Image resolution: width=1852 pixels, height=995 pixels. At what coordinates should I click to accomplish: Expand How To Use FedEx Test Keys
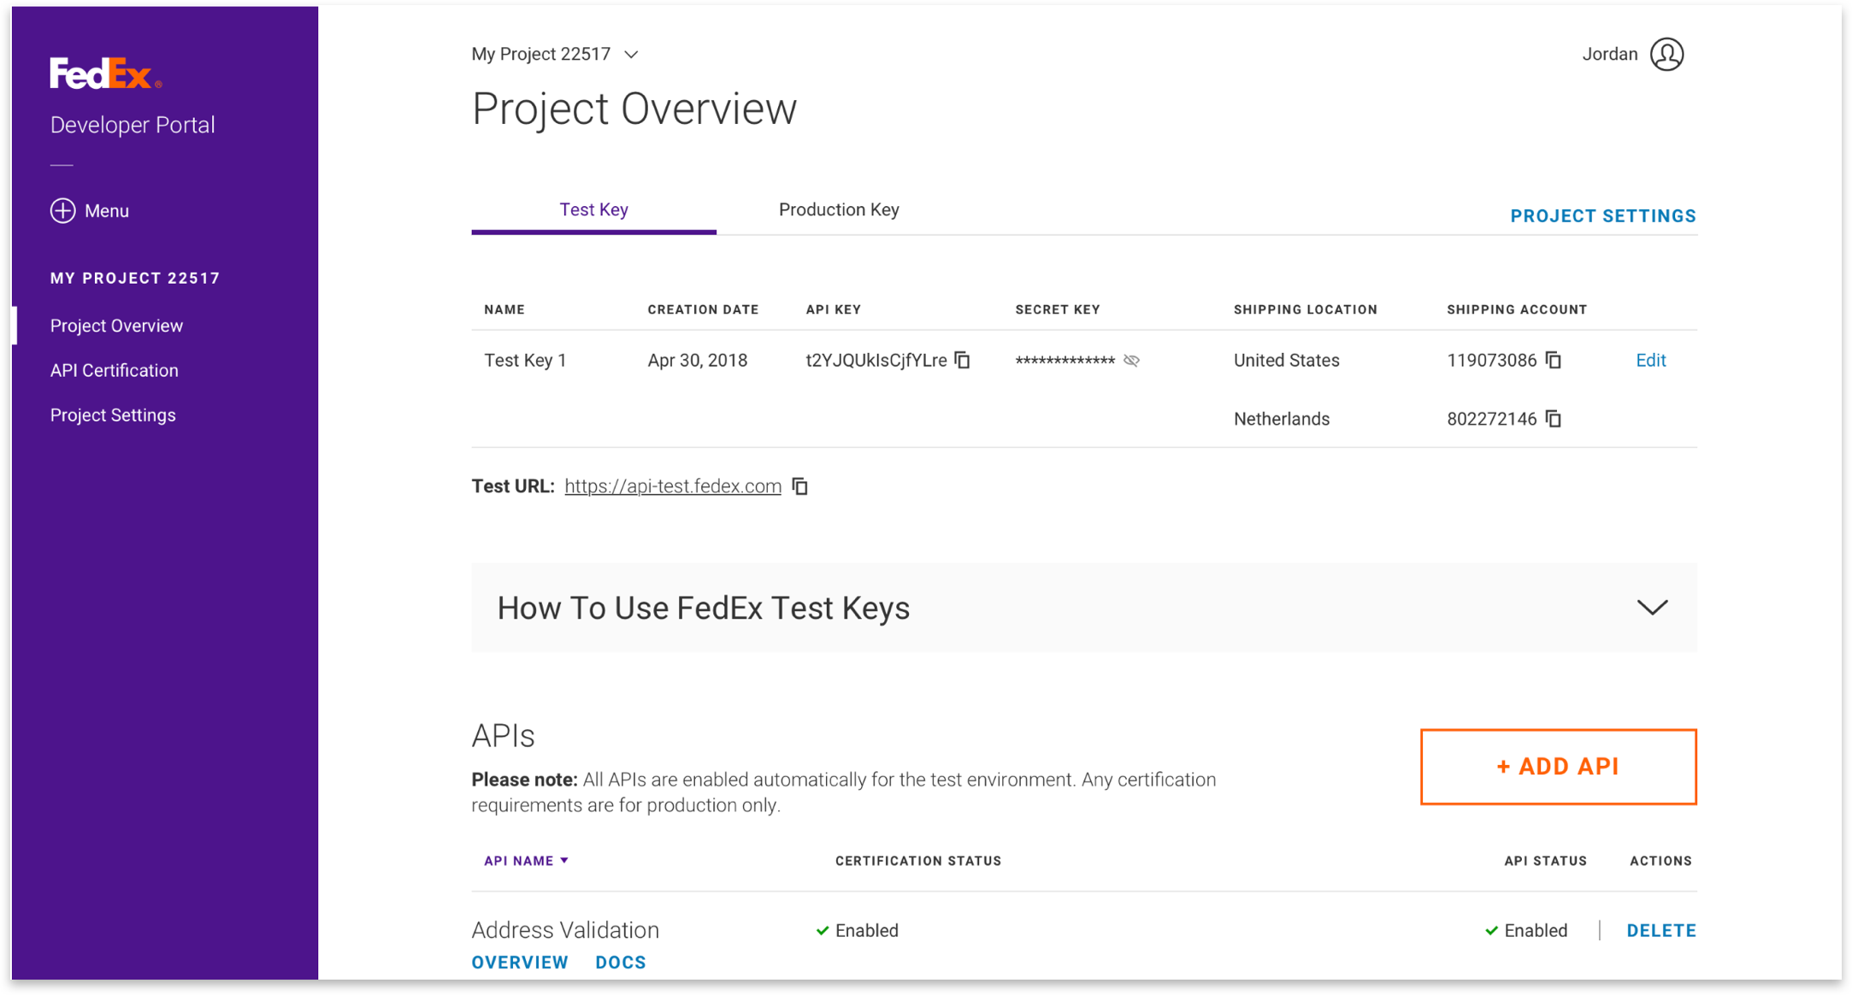pos(1652,608)
